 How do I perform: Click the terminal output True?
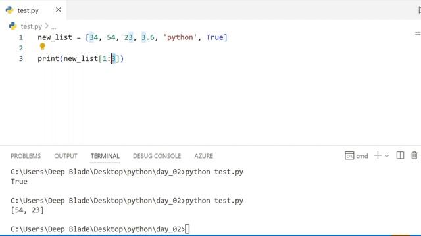click(19, 182)
